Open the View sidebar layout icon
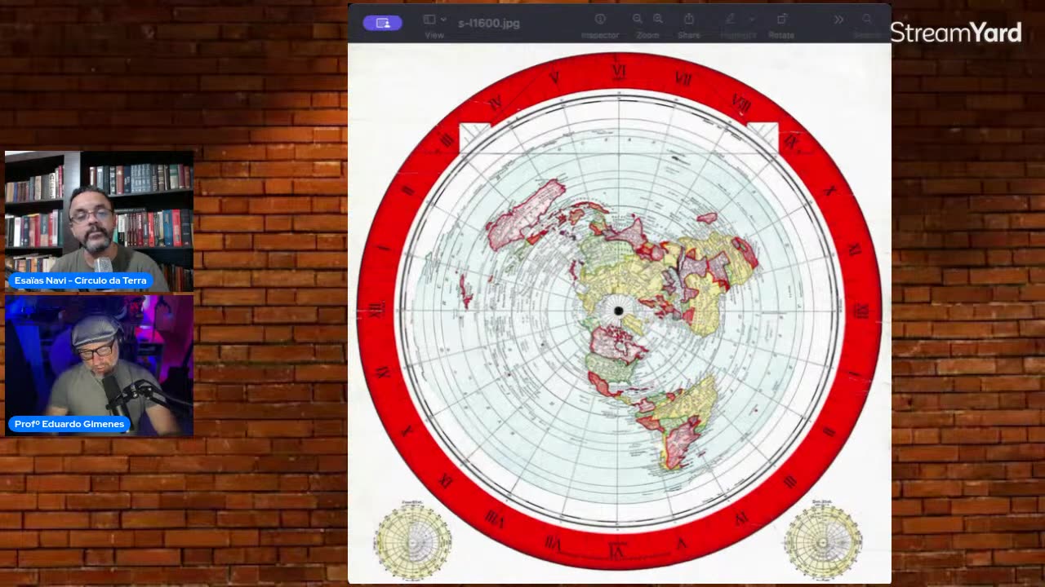This screenshot has width=1045, height=587. [430, 20]
